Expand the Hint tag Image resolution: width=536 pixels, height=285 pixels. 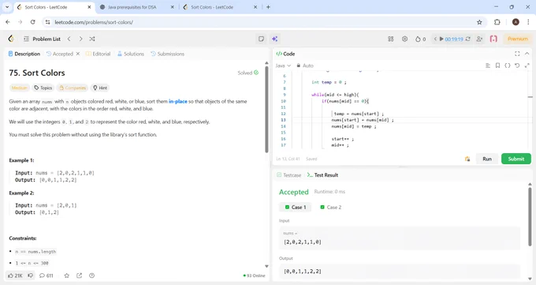click(100, 88)
